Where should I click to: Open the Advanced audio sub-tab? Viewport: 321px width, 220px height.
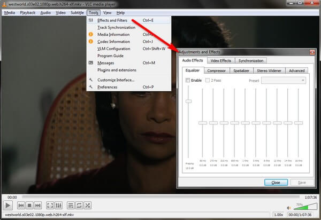pos(296,70)
